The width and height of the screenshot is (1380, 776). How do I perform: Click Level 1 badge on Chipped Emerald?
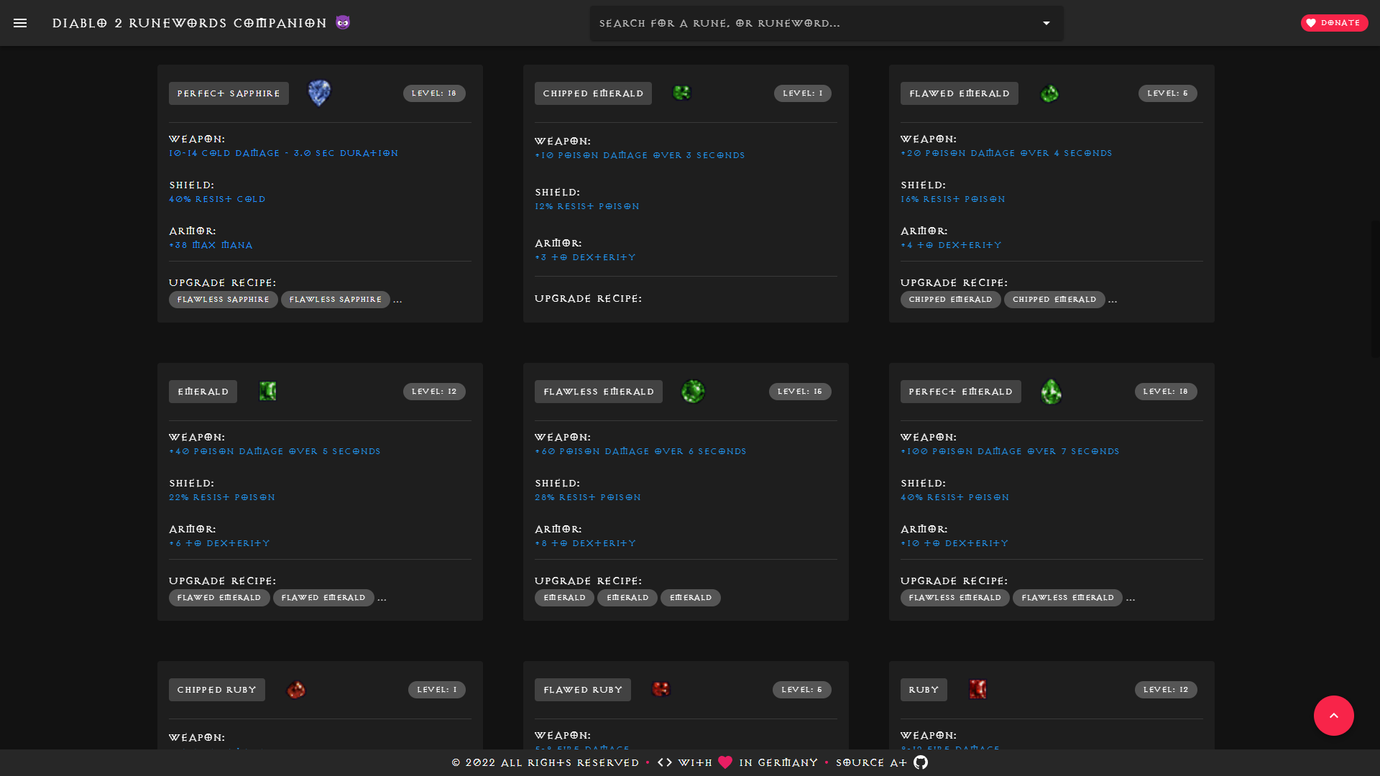tap(802, 93)
